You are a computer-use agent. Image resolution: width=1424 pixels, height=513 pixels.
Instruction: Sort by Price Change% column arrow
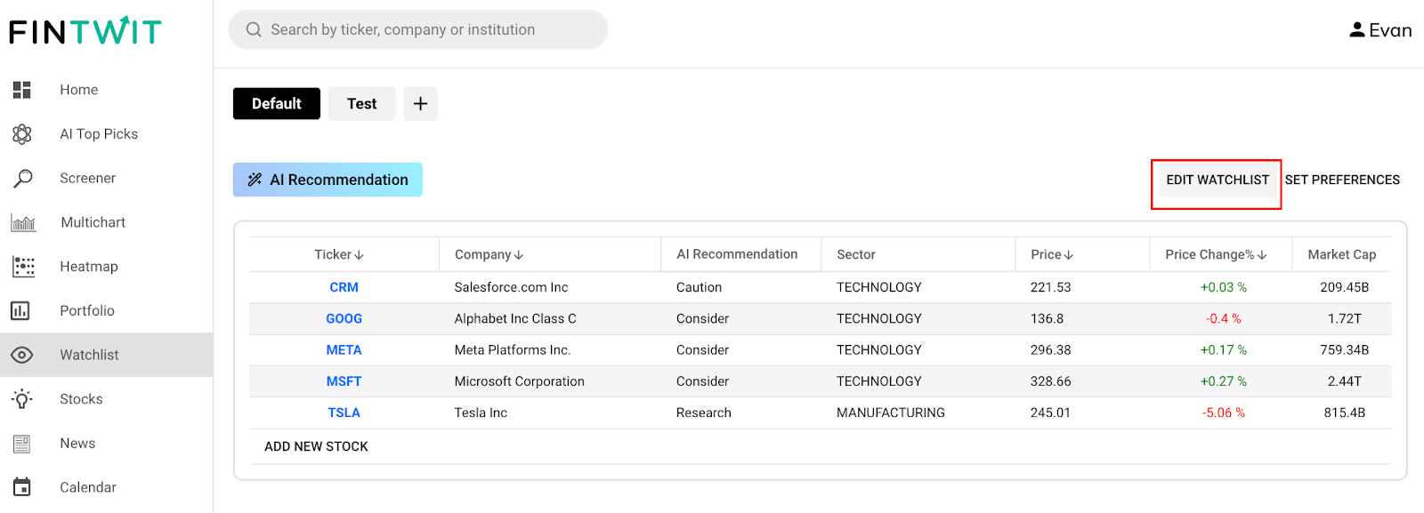click(1262, 255)
